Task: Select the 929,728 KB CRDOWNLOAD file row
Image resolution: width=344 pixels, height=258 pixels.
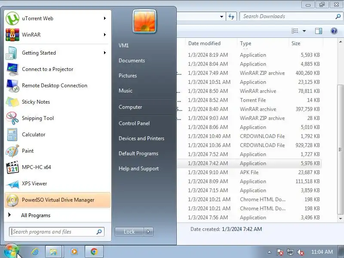Action: pyautogui.click(x=249, y=145)
